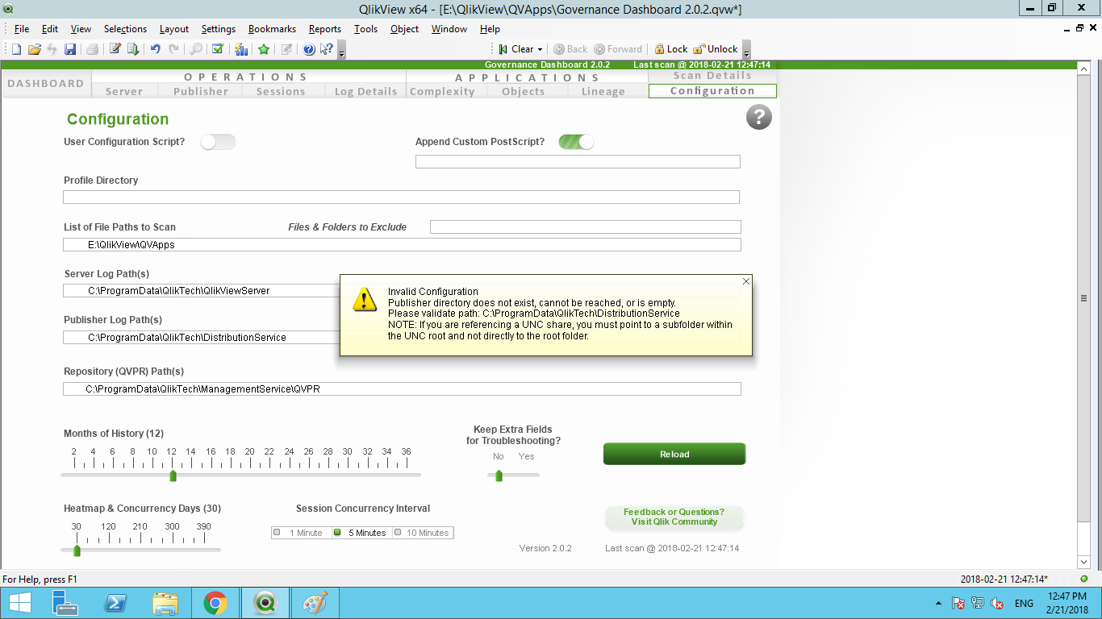Click the Months of History slider handle
1102x619 pixels.
(173, 476)
